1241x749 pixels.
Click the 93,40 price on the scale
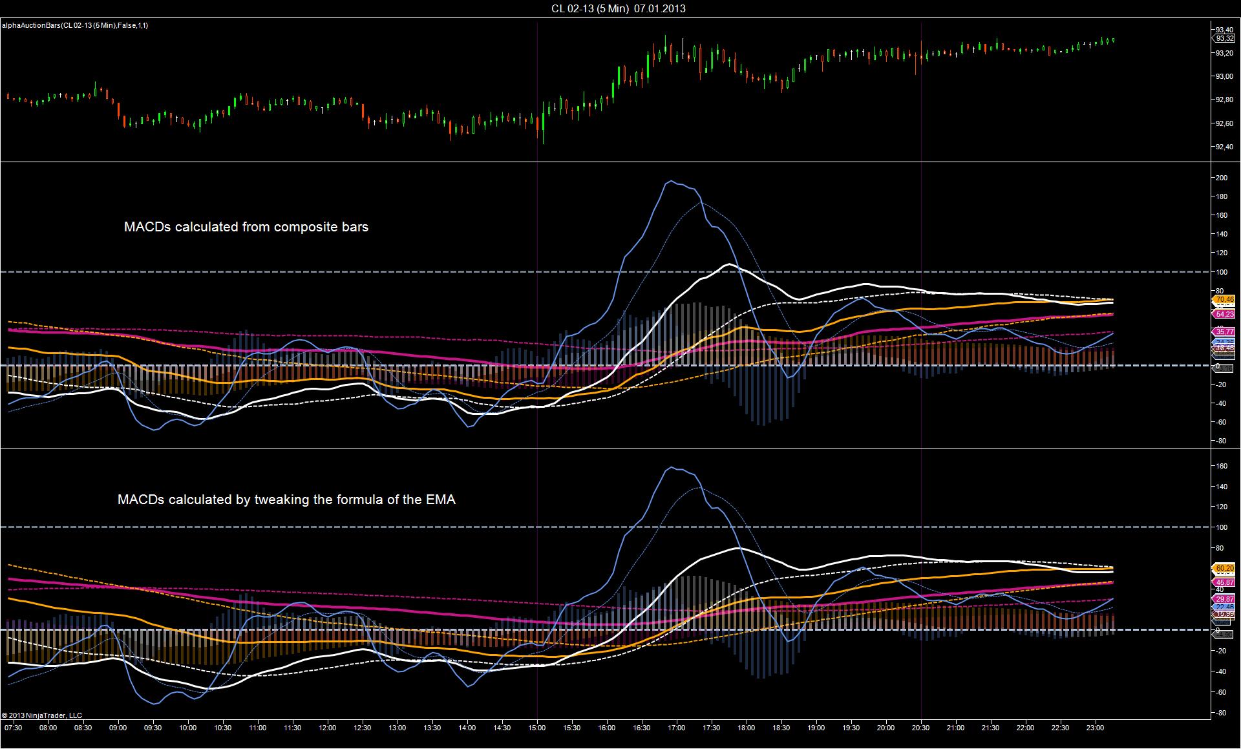pyautogui.click(x=1224, y=30)
